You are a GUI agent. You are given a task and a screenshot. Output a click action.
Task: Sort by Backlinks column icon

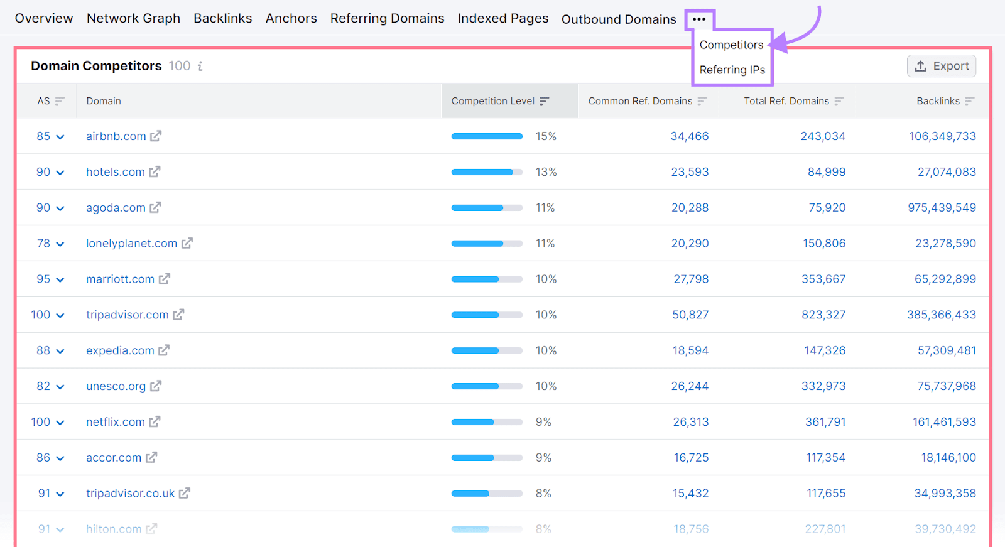(970, 101)
